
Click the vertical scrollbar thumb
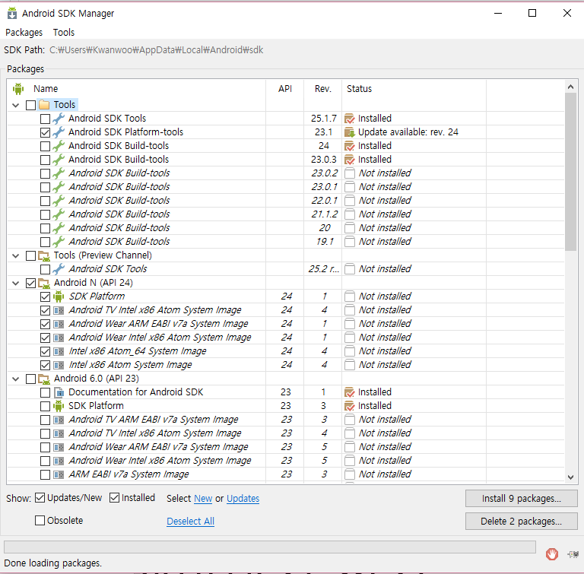pyautogui.click(x=570, y=172)
